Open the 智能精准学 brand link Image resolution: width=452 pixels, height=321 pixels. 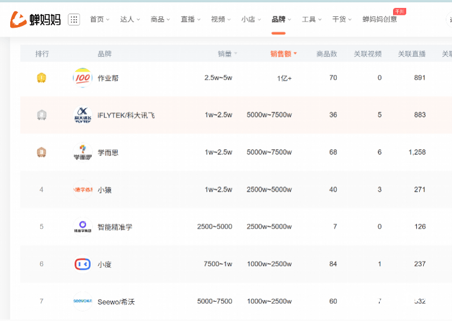(115, 227)
